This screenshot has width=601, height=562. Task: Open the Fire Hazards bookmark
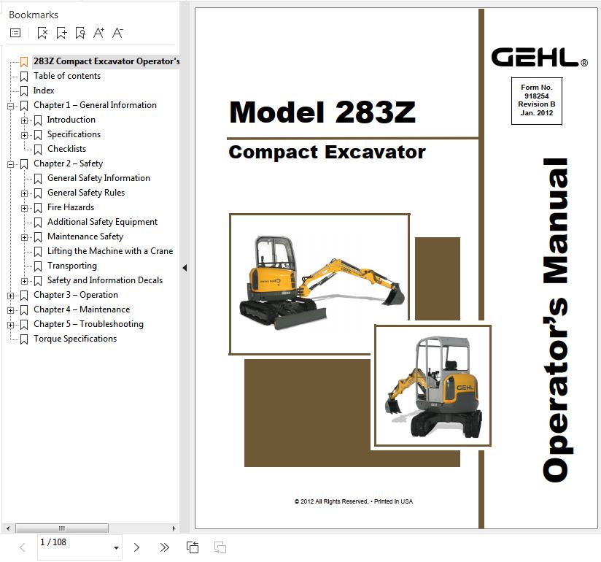point(71,207)
